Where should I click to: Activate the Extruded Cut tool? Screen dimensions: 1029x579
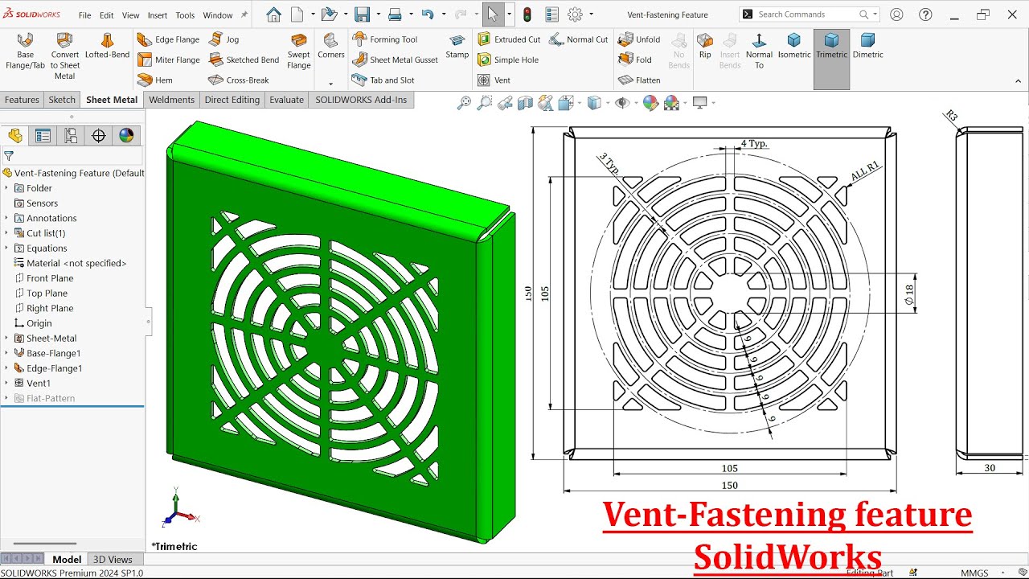509,39
